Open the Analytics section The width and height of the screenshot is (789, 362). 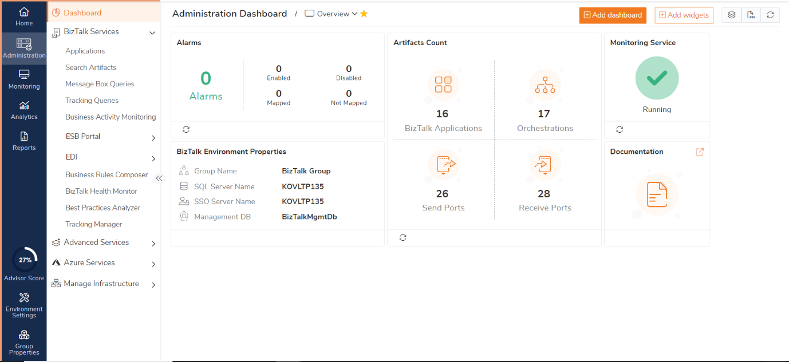(x=23, y=110)
